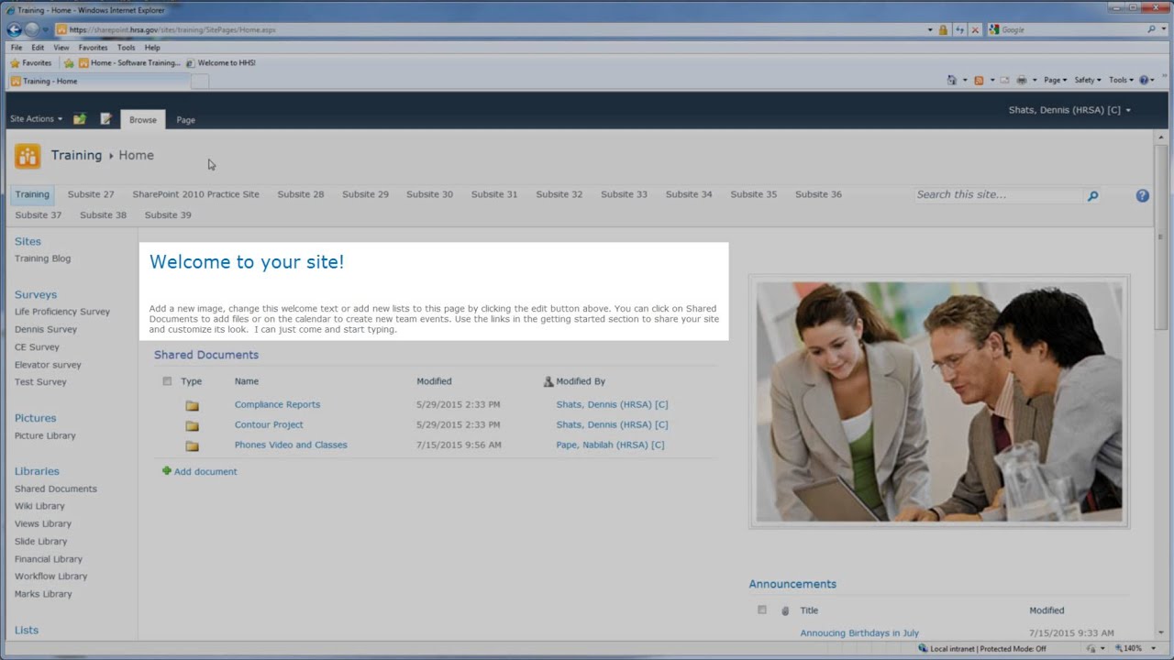This screenshot has width=1174, height=660.
Task: Select the Browse ribbon tab
Action: point(143,120)
